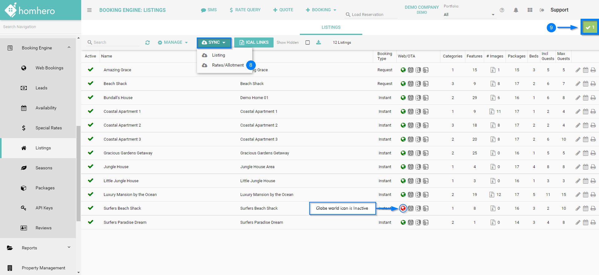This screenshot has width=599, height=275.
Task: Toggle the Show Hidden checkbox
Action: point(308,42)
